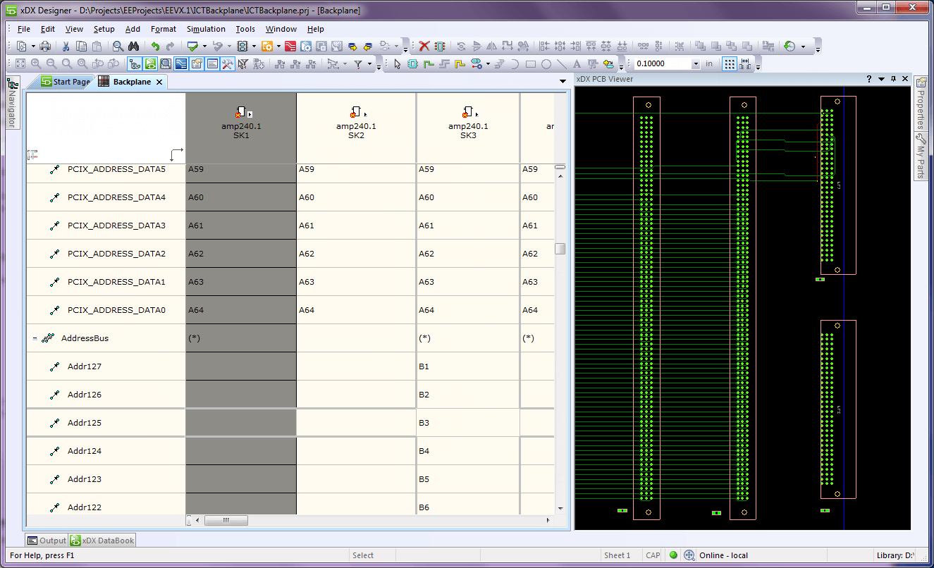Screen dimensions: 934x568
Task: Undo the last action
Action: tap(154, 46)
